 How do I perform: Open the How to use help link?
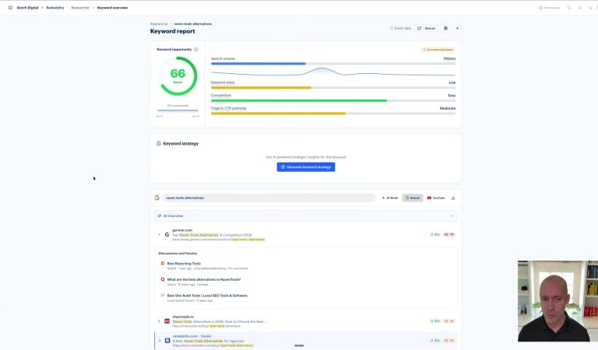pos(549,8)
